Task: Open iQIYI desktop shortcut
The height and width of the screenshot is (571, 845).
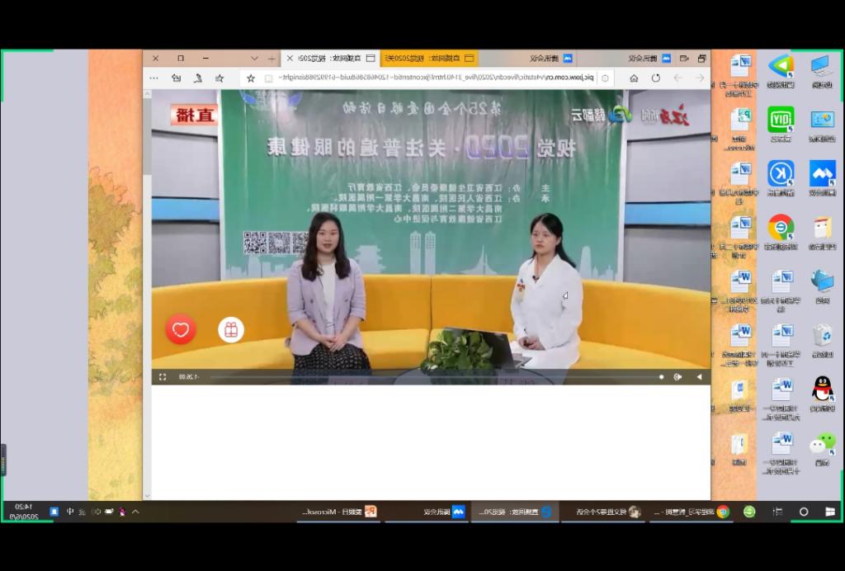Action: click(x=781, y=119)
